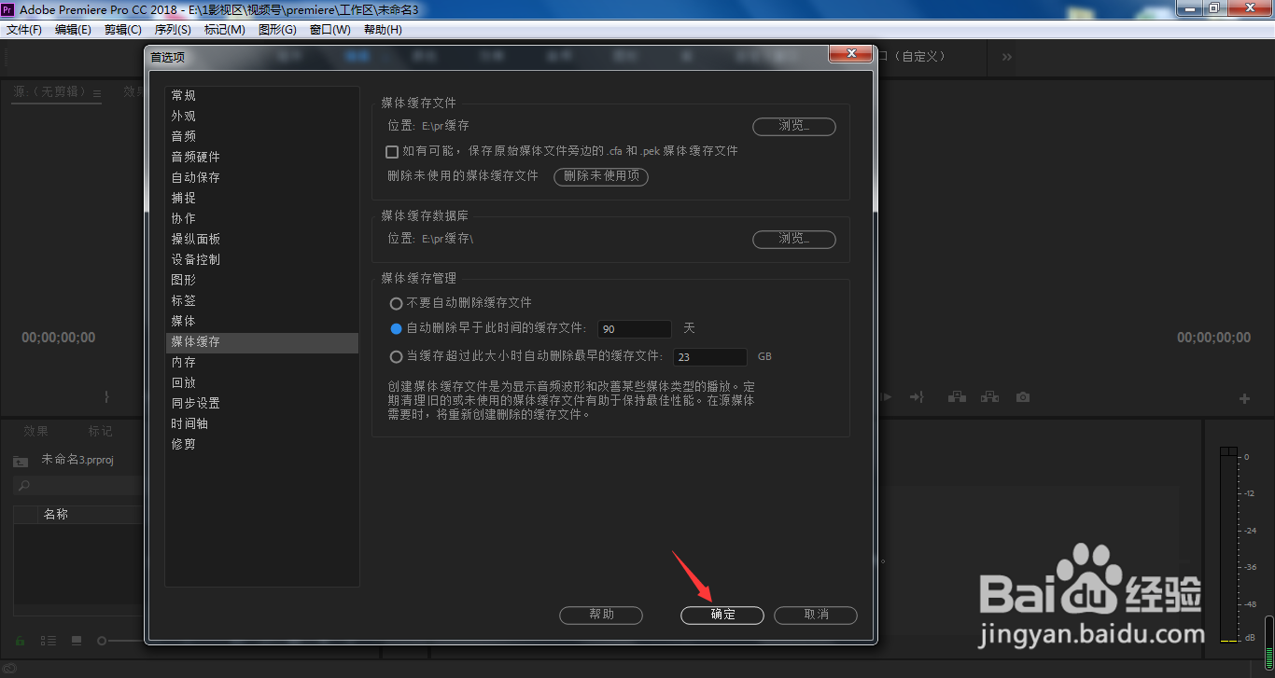
Task: Select 同步设置 in preferences list
Action: tap(262, 404)
